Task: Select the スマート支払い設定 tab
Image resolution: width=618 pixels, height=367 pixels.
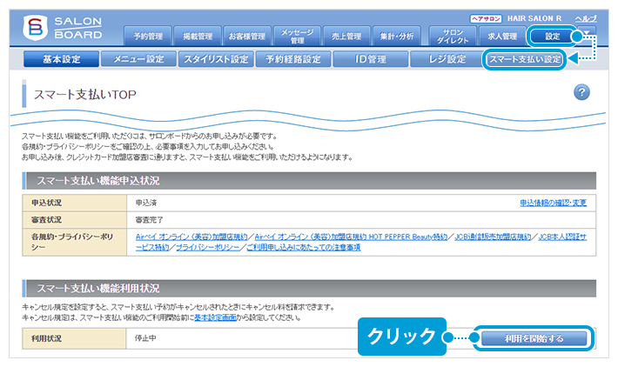Action: [x=524, y=59]
